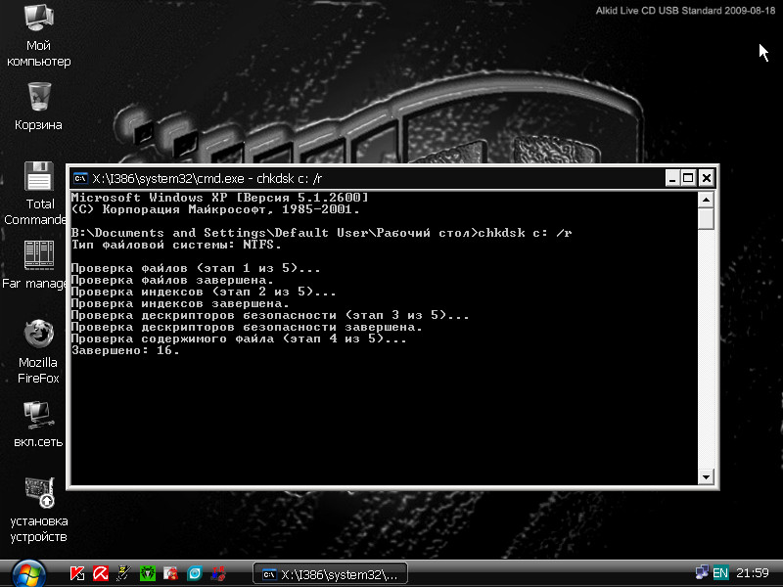The width and height of the screenshot is (783, 587).
Task: Select the Mozilla FireFox desktop icon
Action: [38, 351]
